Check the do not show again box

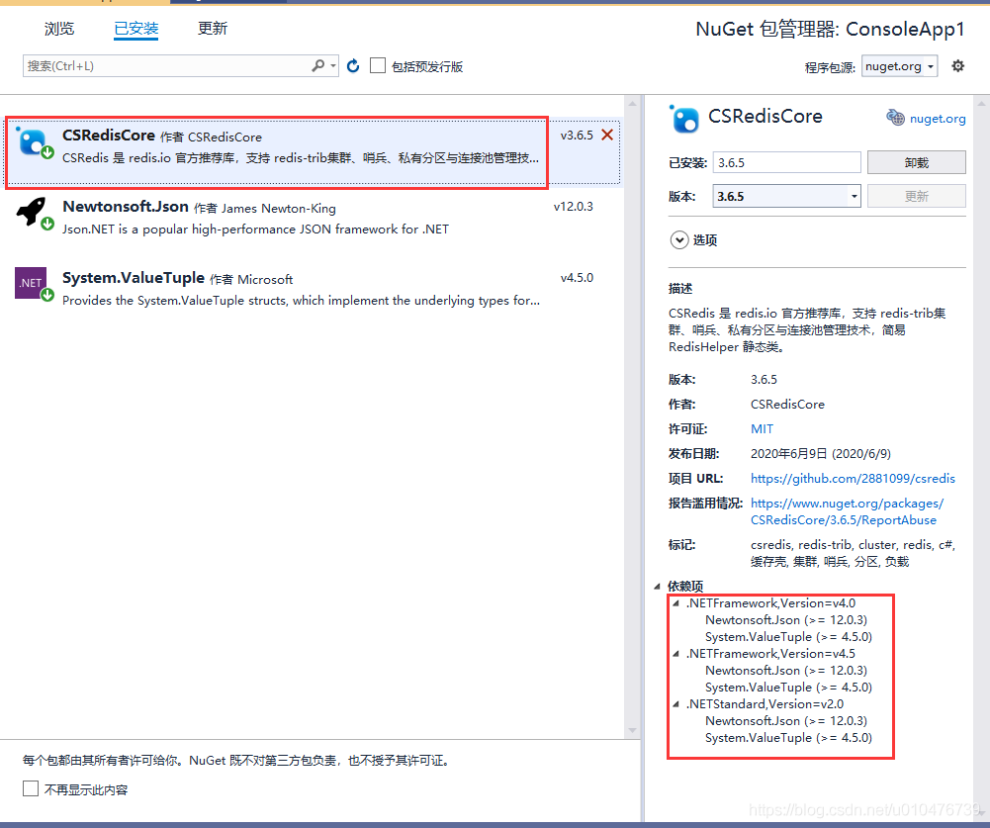31,788
